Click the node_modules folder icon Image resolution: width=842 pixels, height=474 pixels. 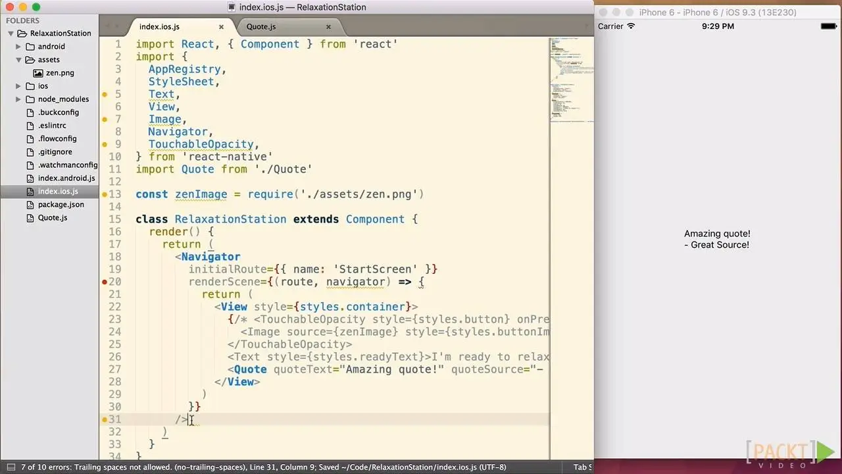30,99
